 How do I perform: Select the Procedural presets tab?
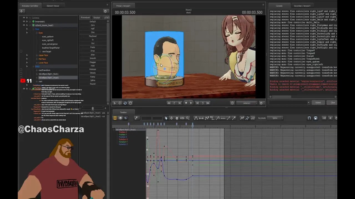tap(85, 17)
